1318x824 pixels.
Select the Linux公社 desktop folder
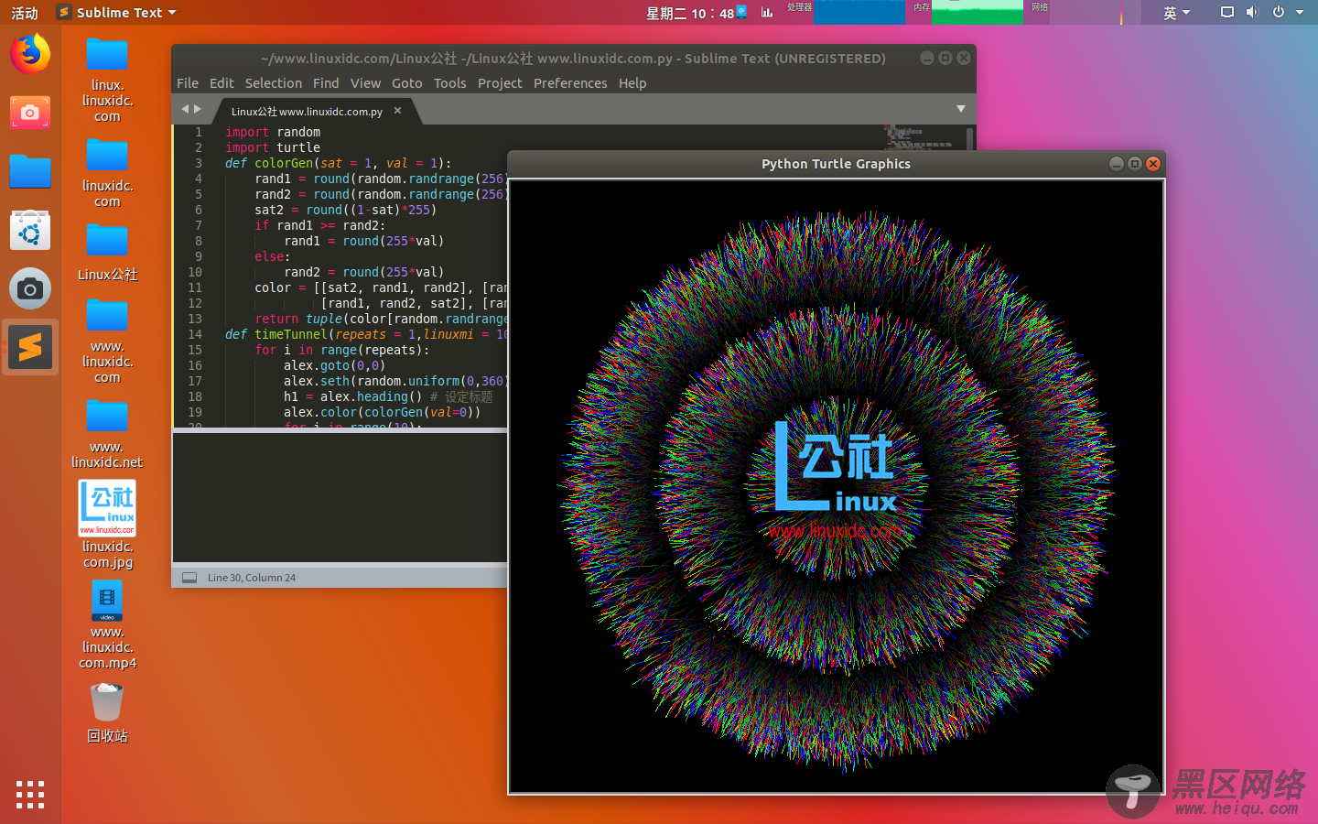(x=107, y=252)
